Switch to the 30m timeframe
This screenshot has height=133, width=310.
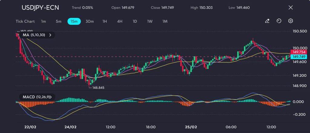[x=90, y=21]
